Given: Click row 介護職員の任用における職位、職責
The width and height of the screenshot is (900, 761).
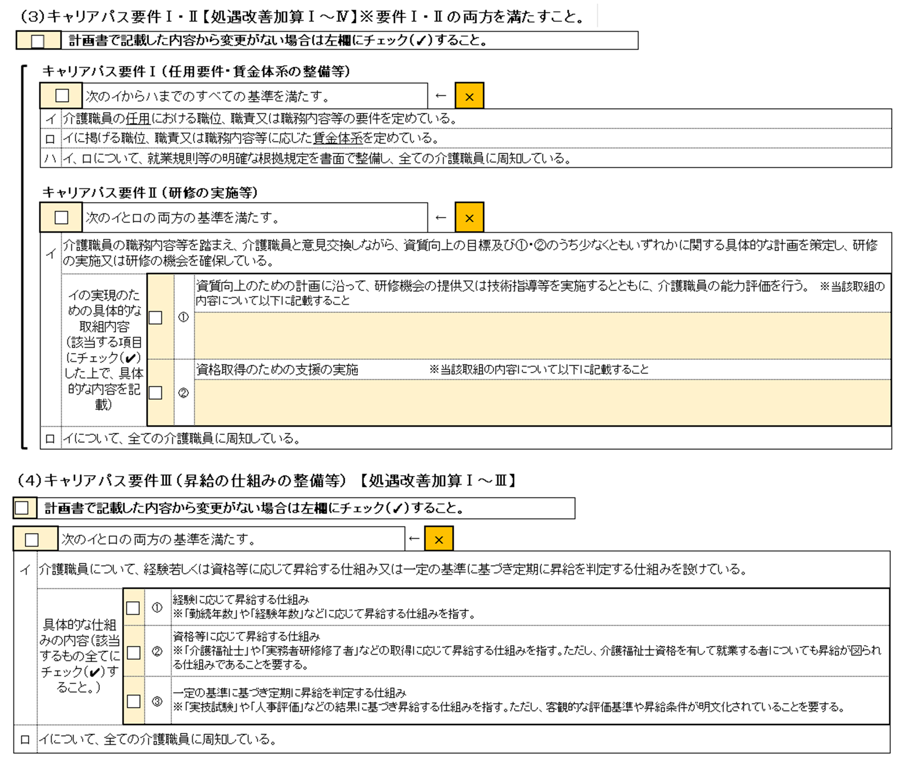Looking at the screenshot, I should (466, 119).
